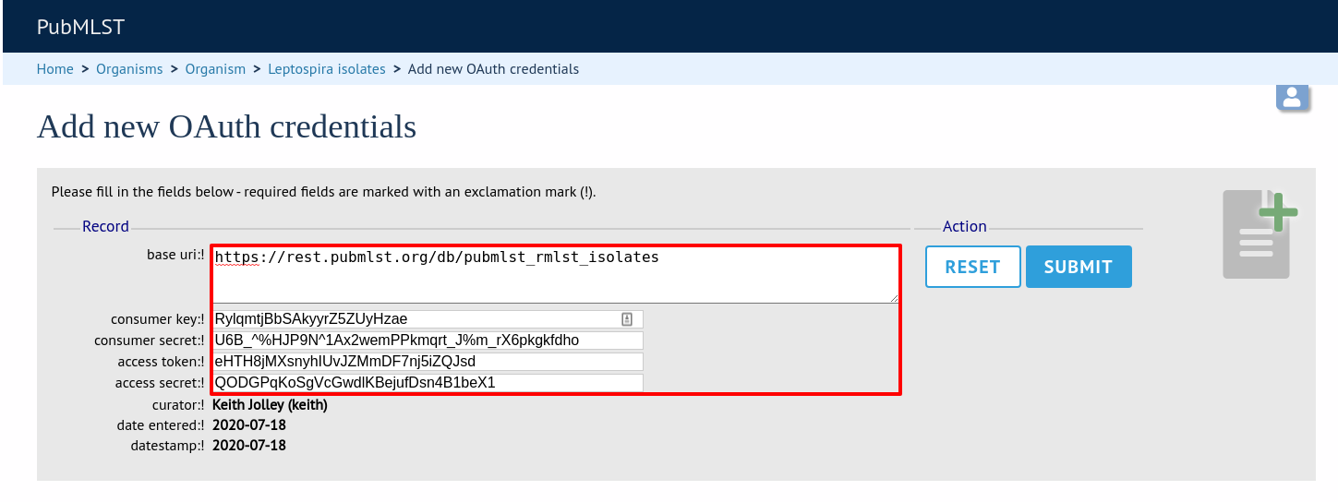The image size is (1338, 502).
Task: Click the 'Add new OAuth credentials' heading
Action: tap(226, 126)
